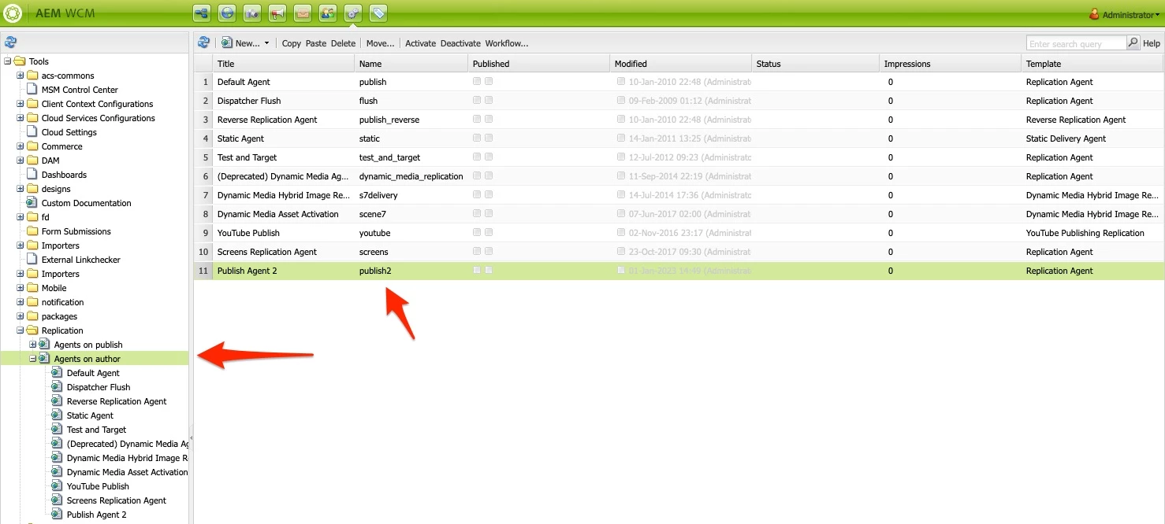Click the Deactivate button
1165x524 pixels.
click(x=460, y=43)
